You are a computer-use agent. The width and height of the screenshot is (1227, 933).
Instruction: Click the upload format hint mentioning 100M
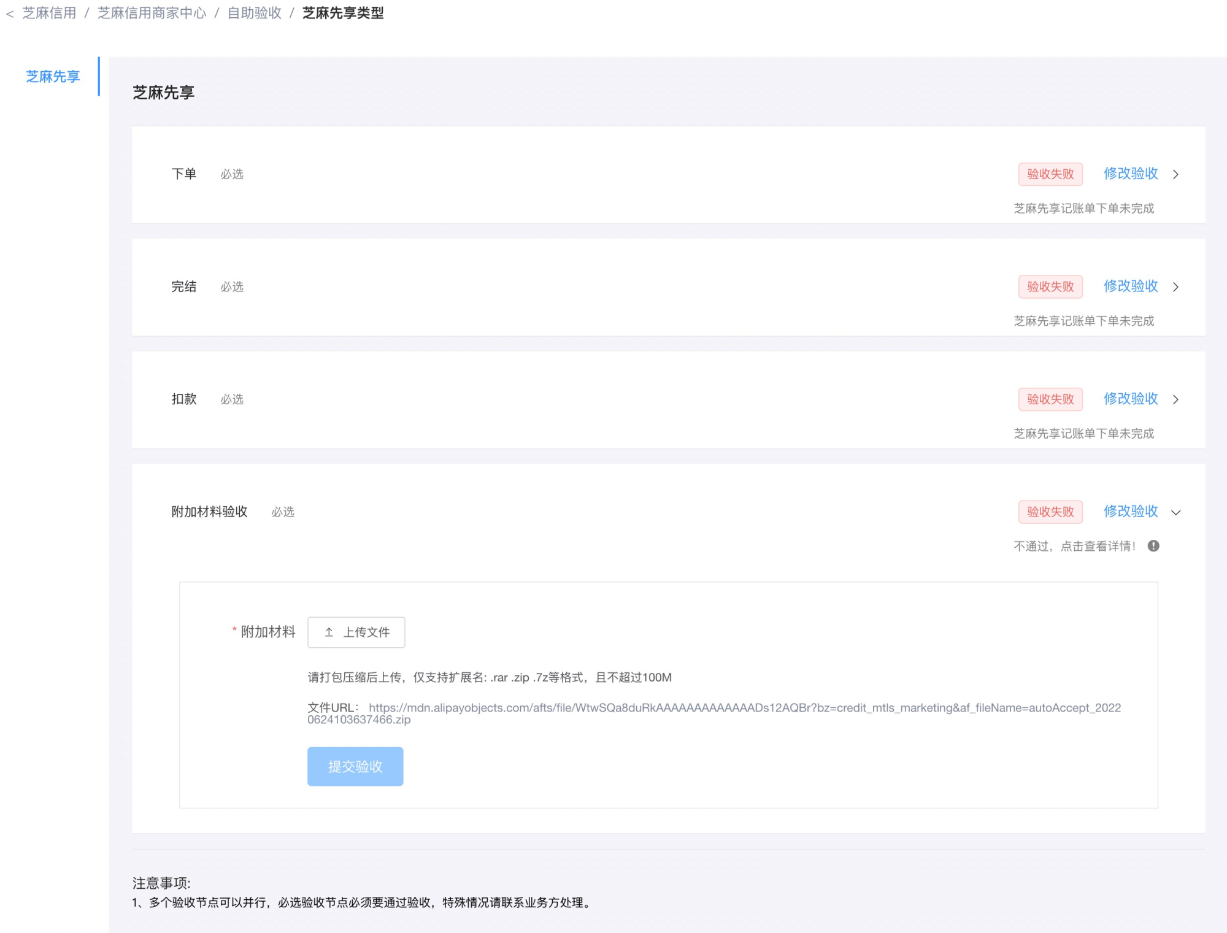490,677
